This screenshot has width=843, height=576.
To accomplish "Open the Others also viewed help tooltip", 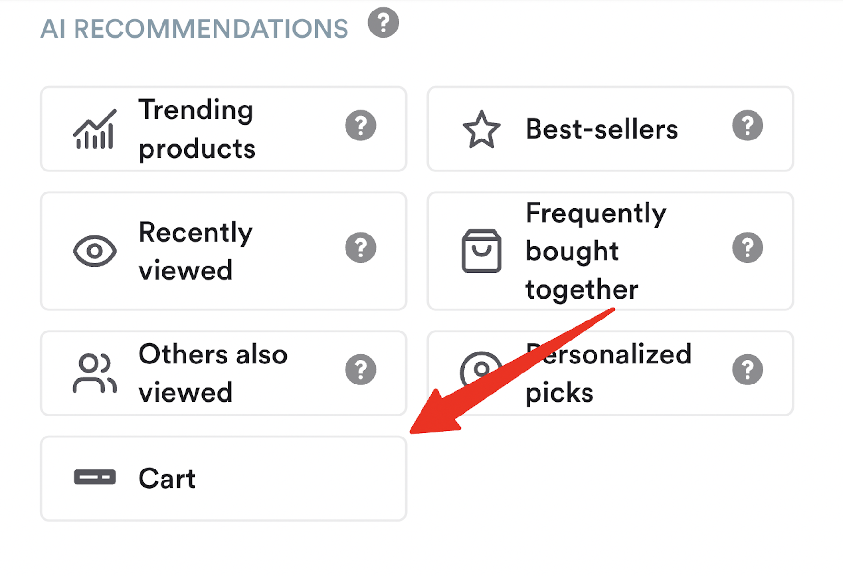I will [361, 369].
